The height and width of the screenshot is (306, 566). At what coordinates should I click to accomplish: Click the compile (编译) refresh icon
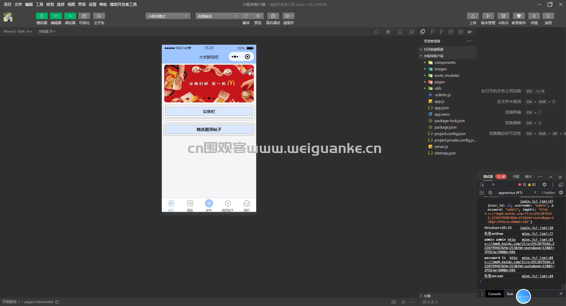[x=246, y=16]
